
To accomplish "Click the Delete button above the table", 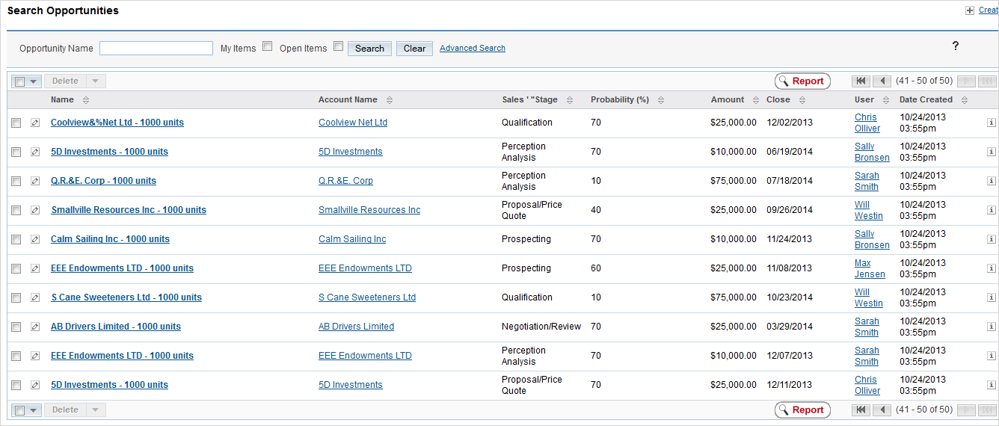I will [x=65, y=81].
